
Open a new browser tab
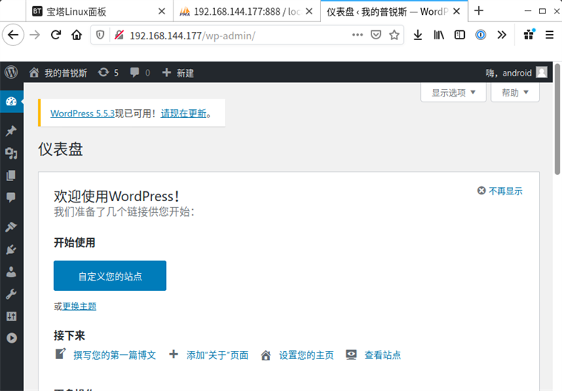point(479,11)
